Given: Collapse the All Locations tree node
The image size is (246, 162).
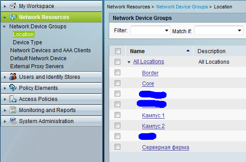Looking at the screenshot, I should (129, 62).
